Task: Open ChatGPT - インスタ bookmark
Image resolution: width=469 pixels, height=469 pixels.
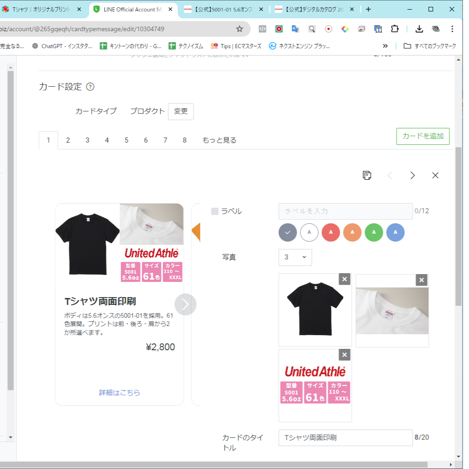Action: [x=62, y=46]
